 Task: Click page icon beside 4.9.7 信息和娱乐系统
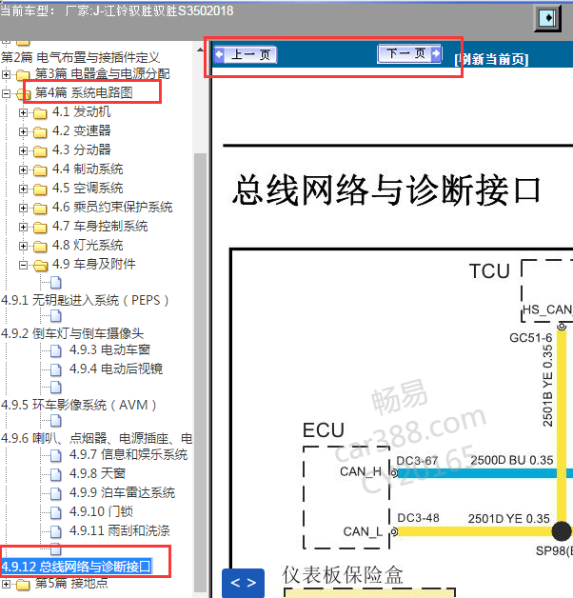point(56,455)
